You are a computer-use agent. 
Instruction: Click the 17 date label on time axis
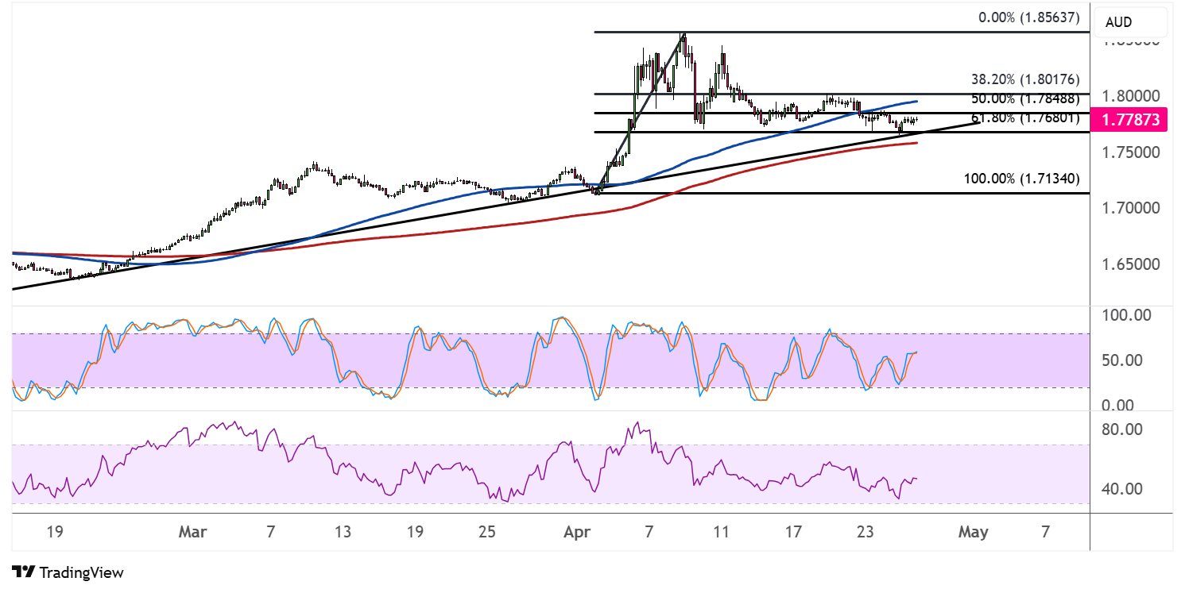[x=793, y=533]
